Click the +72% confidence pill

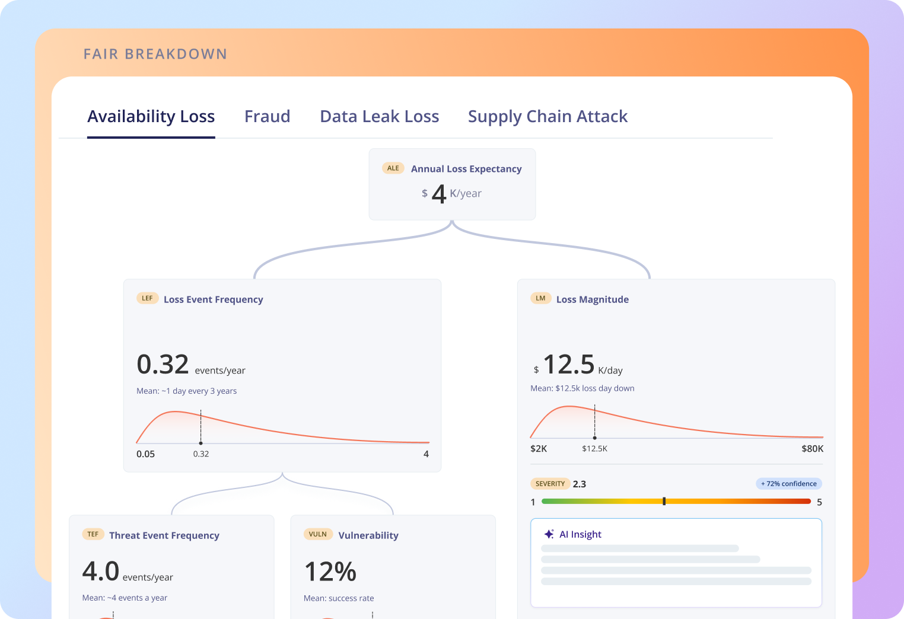coord(789,484)
